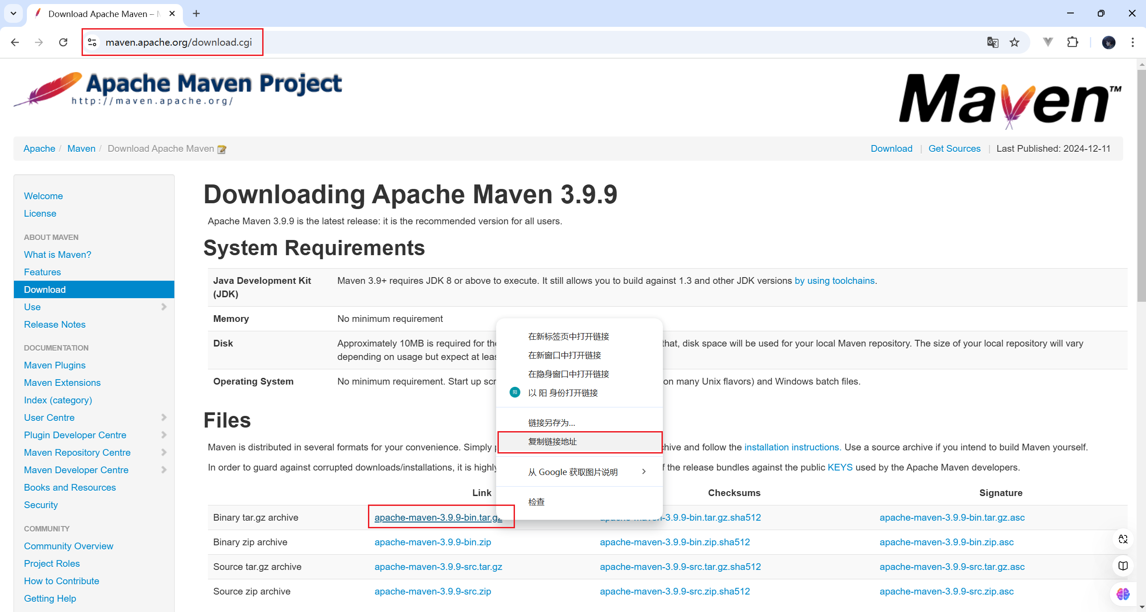This screenshot has width=1146, height=612.
Task: Expand Plugin Developer Centre chevron
Action: point(164,435)
